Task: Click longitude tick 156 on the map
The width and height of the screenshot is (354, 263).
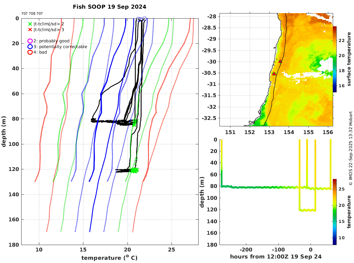Action: pyautogui.click(x=328, y=132)
